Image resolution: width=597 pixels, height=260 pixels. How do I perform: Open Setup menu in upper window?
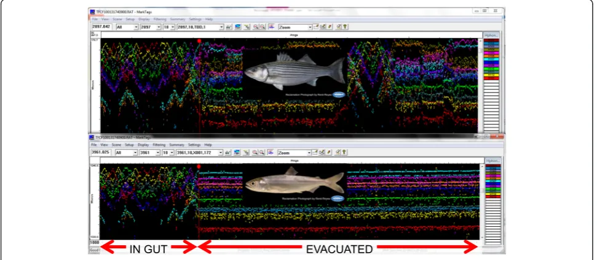(130, 19)
